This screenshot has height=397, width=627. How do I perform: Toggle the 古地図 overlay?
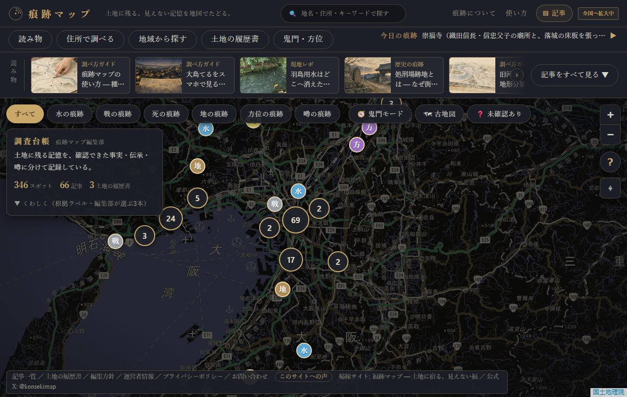[x=439, y=114]
